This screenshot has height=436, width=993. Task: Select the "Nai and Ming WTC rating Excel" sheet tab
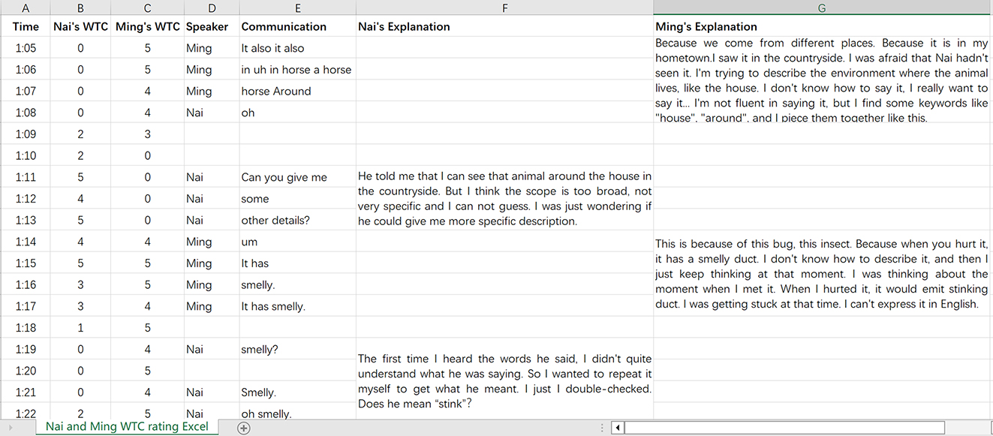click(126, 426)
